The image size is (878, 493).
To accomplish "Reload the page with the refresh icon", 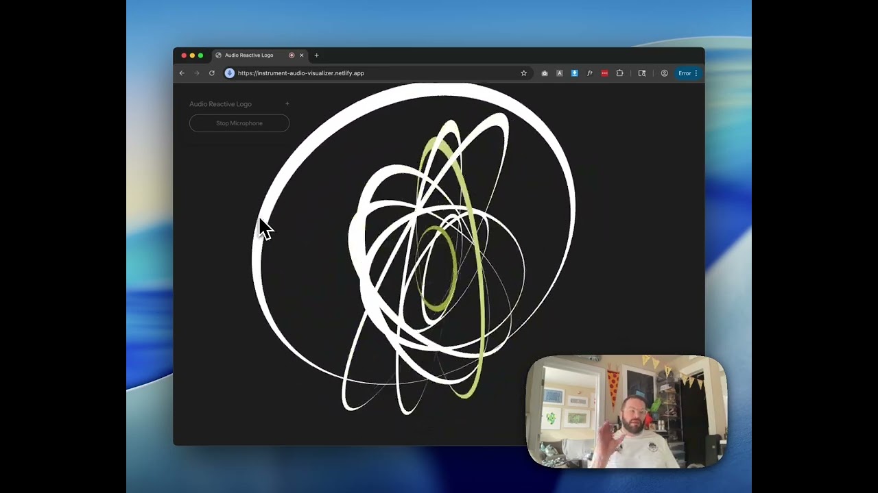I will 212,73.
